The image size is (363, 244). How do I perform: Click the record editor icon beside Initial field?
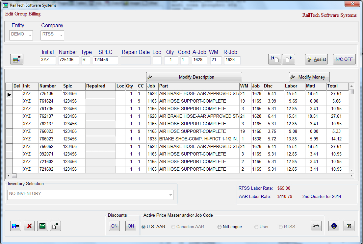pyautogui.click(x=16, y=59)
